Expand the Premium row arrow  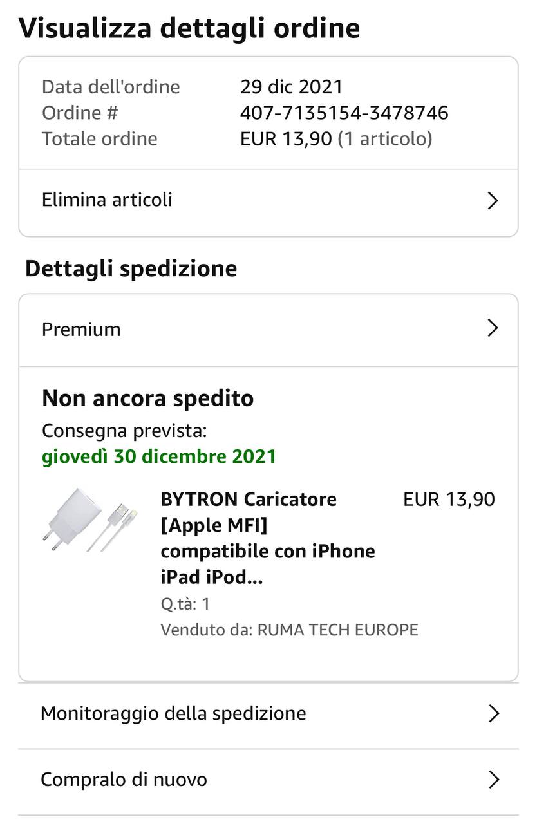click(493, 328)
